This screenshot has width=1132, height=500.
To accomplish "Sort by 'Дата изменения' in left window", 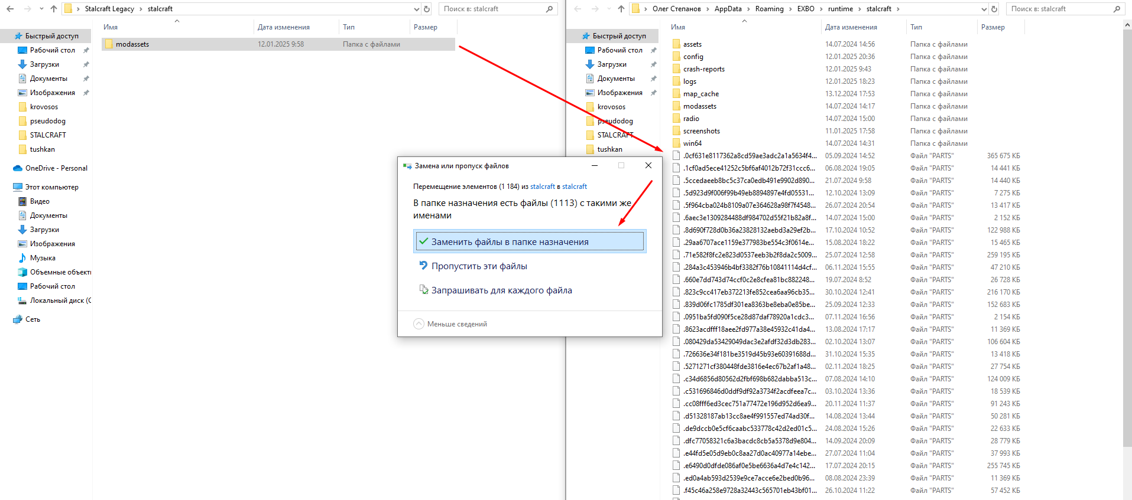I will [284, 27].
